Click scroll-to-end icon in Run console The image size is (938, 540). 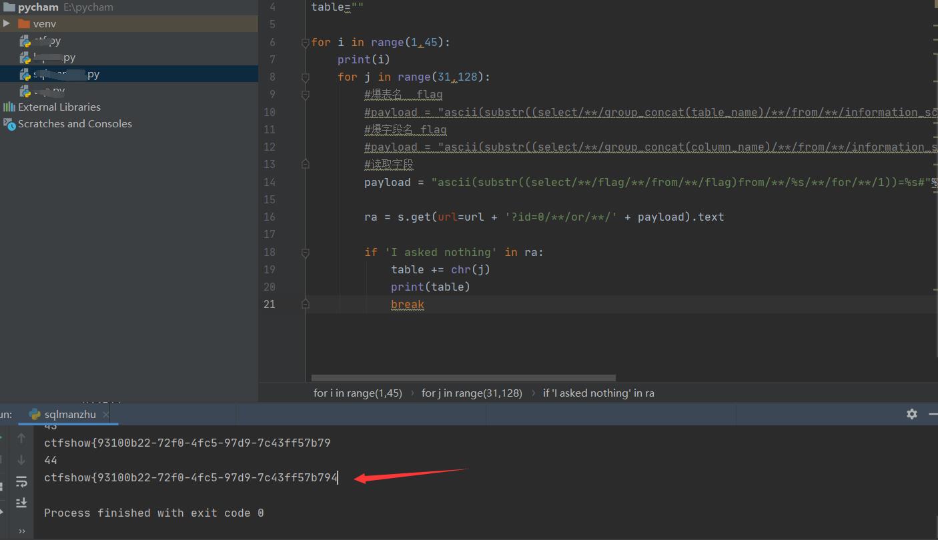coord(21,502)
